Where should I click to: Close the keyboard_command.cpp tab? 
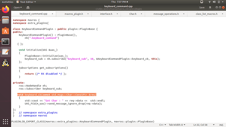click(x=52, y=14)
